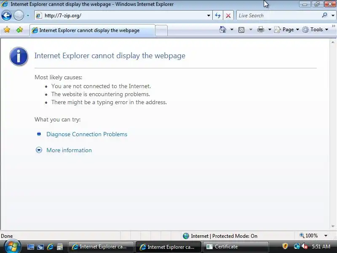Click 'Internet | Protected Mode: On' status text
Image resolution: width=337 pixels, height=253 pixels.
[x=224, y=236]
